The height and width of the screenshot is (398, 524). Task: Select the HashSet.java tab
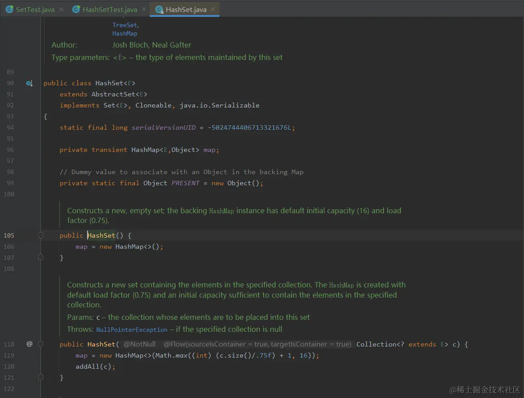point(186,9)
